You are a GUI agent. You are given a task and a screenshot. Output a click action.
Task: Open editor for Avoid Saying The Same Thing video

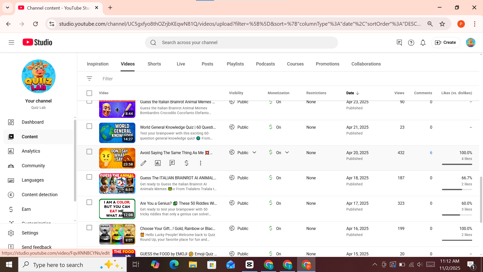point(143,163)
